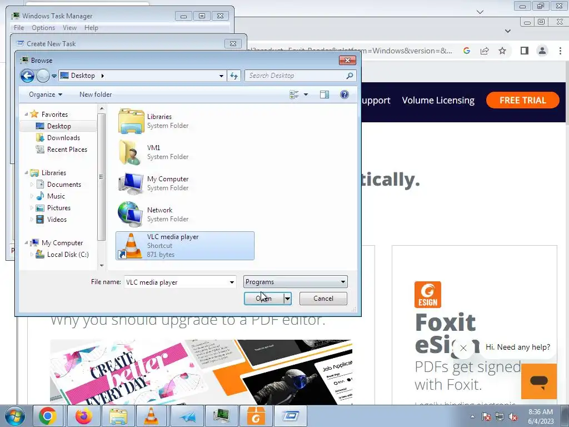569x427 pixels.
Task: Select Music library in navigation pane
Action: [55, 196]
